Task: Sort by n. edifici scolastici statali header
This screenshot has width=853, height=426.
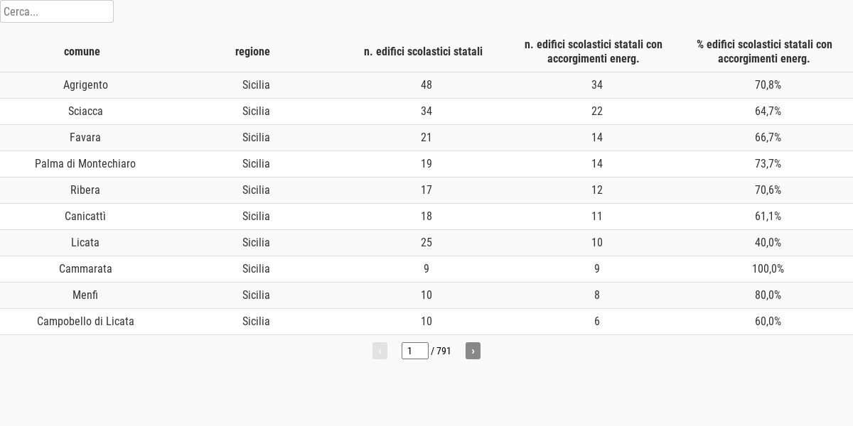Action: pyautogui.click(x=423, y=51)
